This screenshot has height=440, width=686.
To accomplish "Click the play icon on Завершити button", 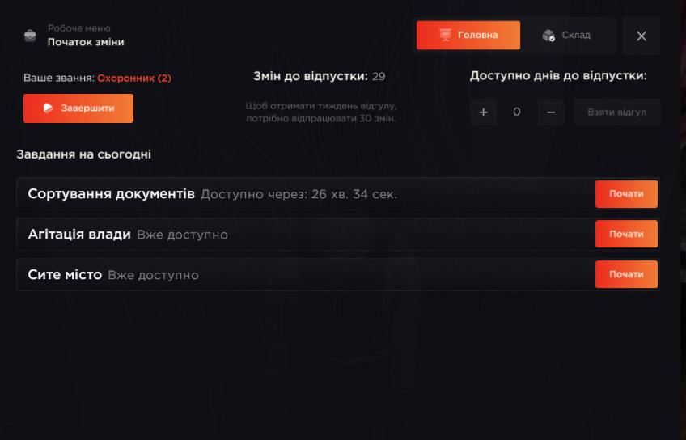I will (48, 108).
